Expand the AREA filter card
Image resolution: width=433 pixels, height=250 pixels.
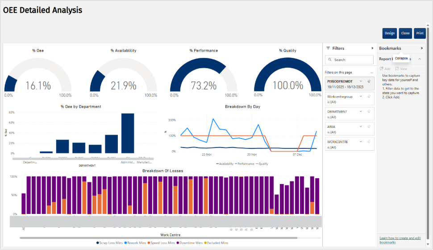click(361, 127)
